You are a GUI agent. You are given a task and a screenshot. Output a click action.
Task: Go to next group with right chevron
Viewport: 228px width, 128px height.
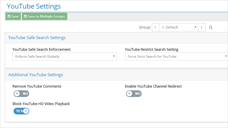202,27
